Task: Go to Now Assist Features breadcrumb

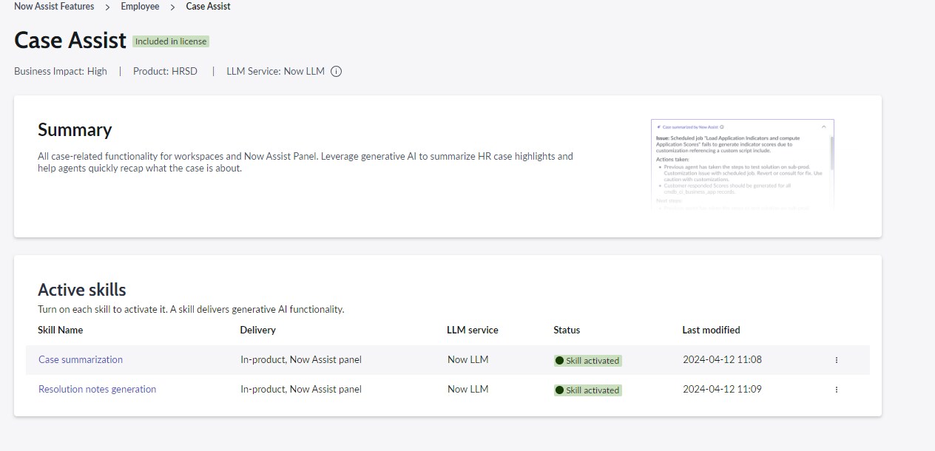Action: click(x=54, y=7)
